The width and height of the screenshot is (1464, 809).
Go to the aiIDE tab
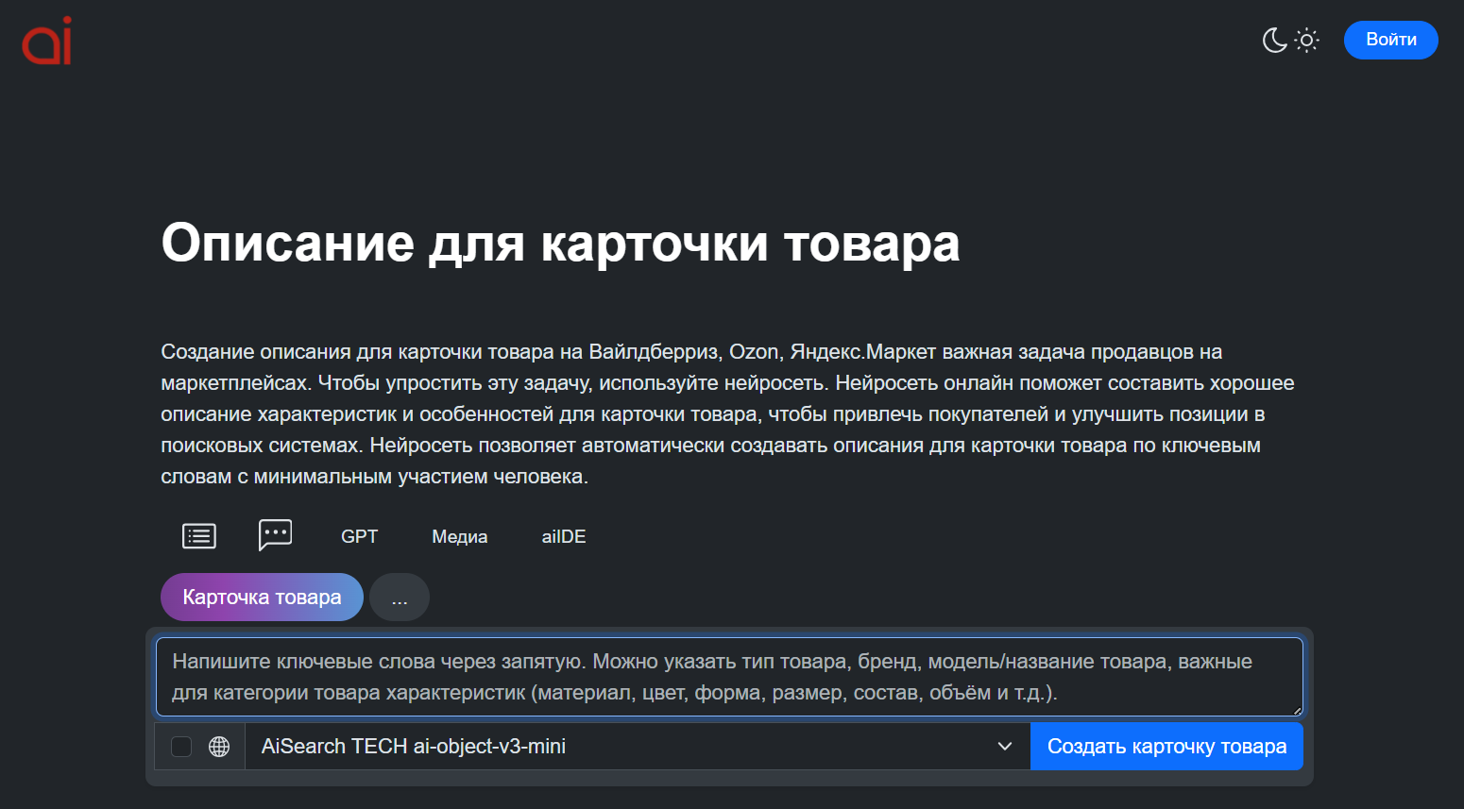pos(564,536)
